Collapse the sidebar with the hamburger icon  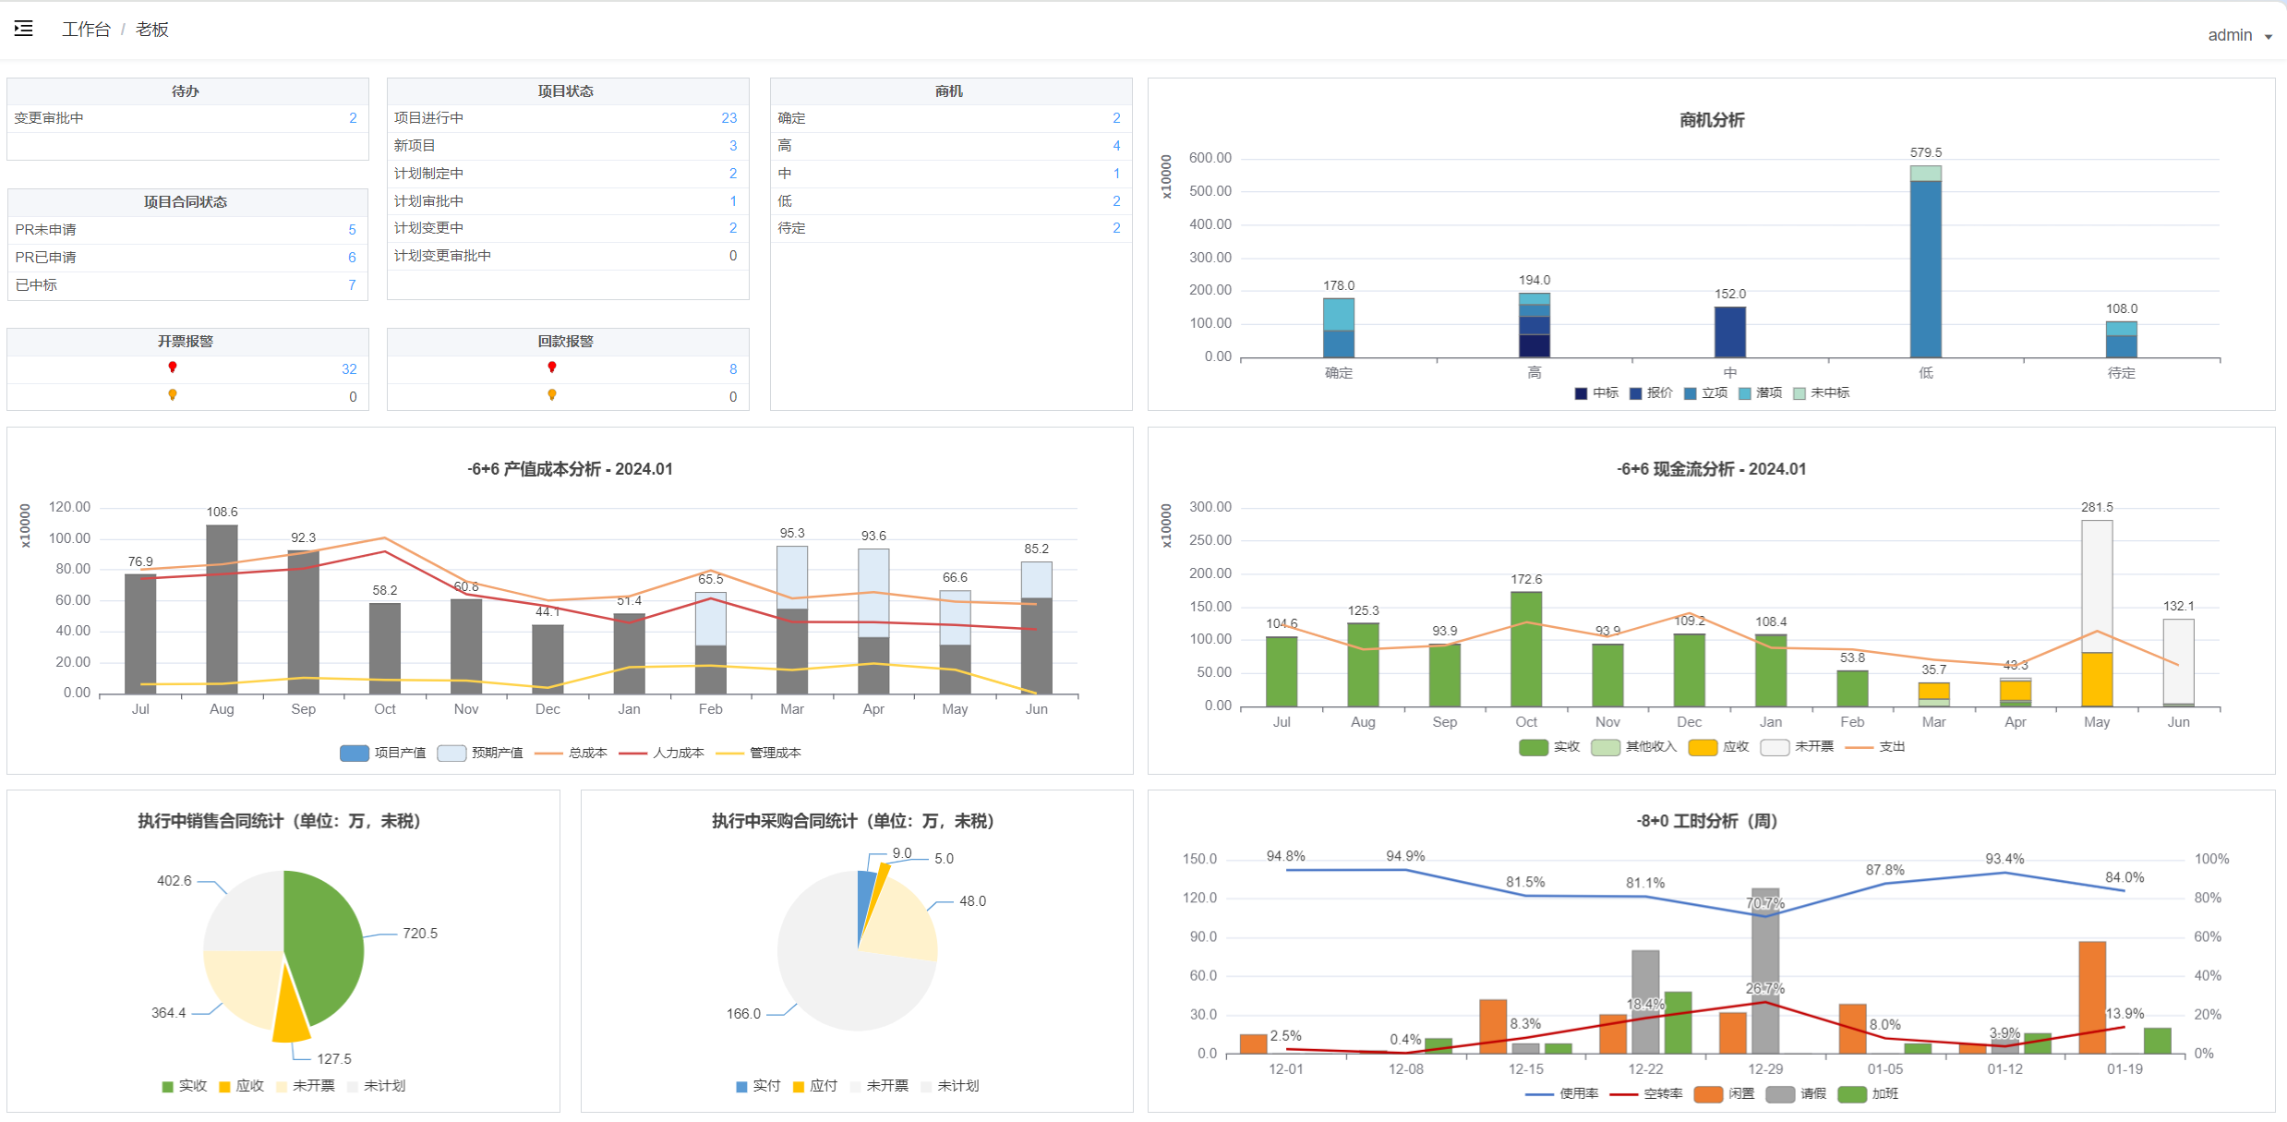coord(24,29)
